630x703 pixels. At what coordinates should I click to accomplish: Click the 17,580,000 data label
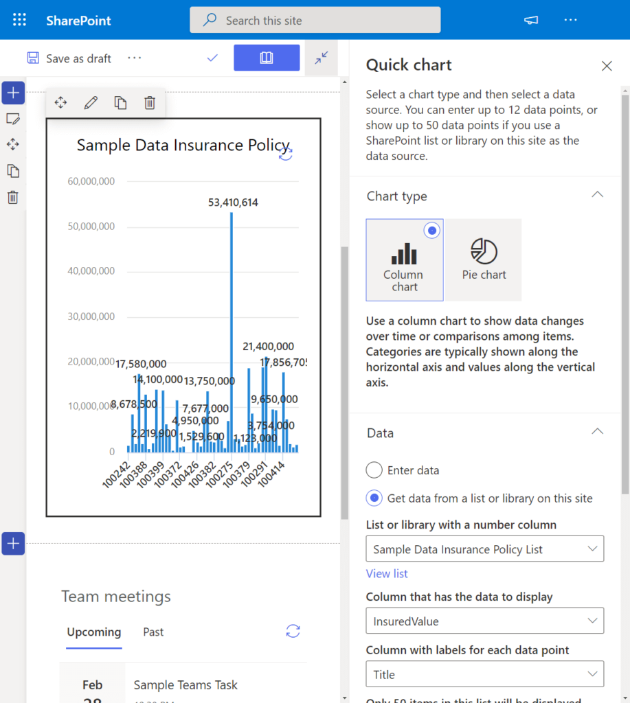pyautogui.click(x=141, y=364)
